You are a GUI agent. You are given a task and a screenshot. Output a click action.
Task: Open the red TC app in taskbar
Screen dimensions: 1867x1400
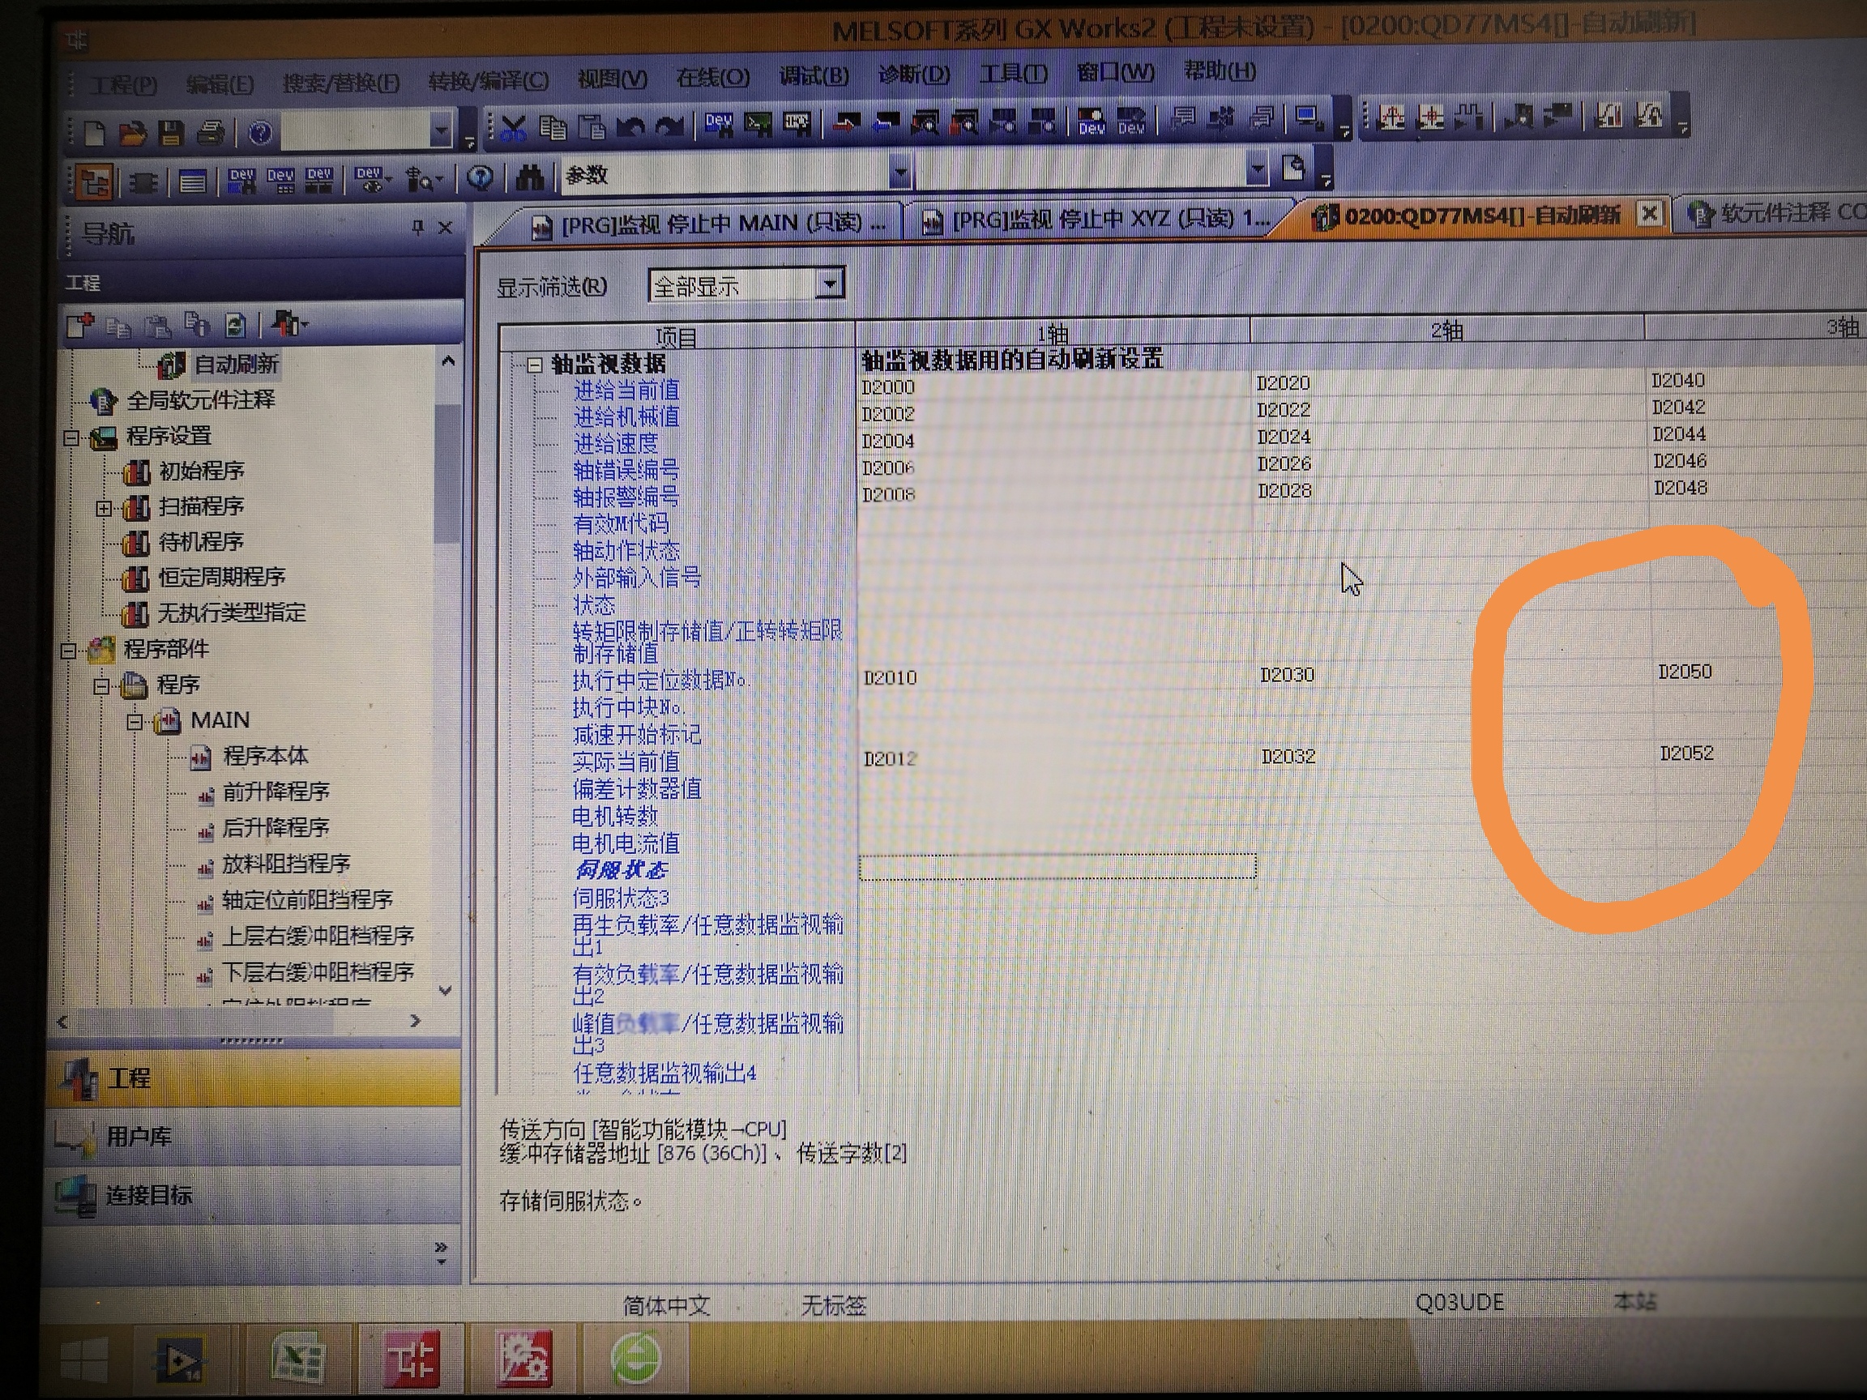[x=412, y=1359]
